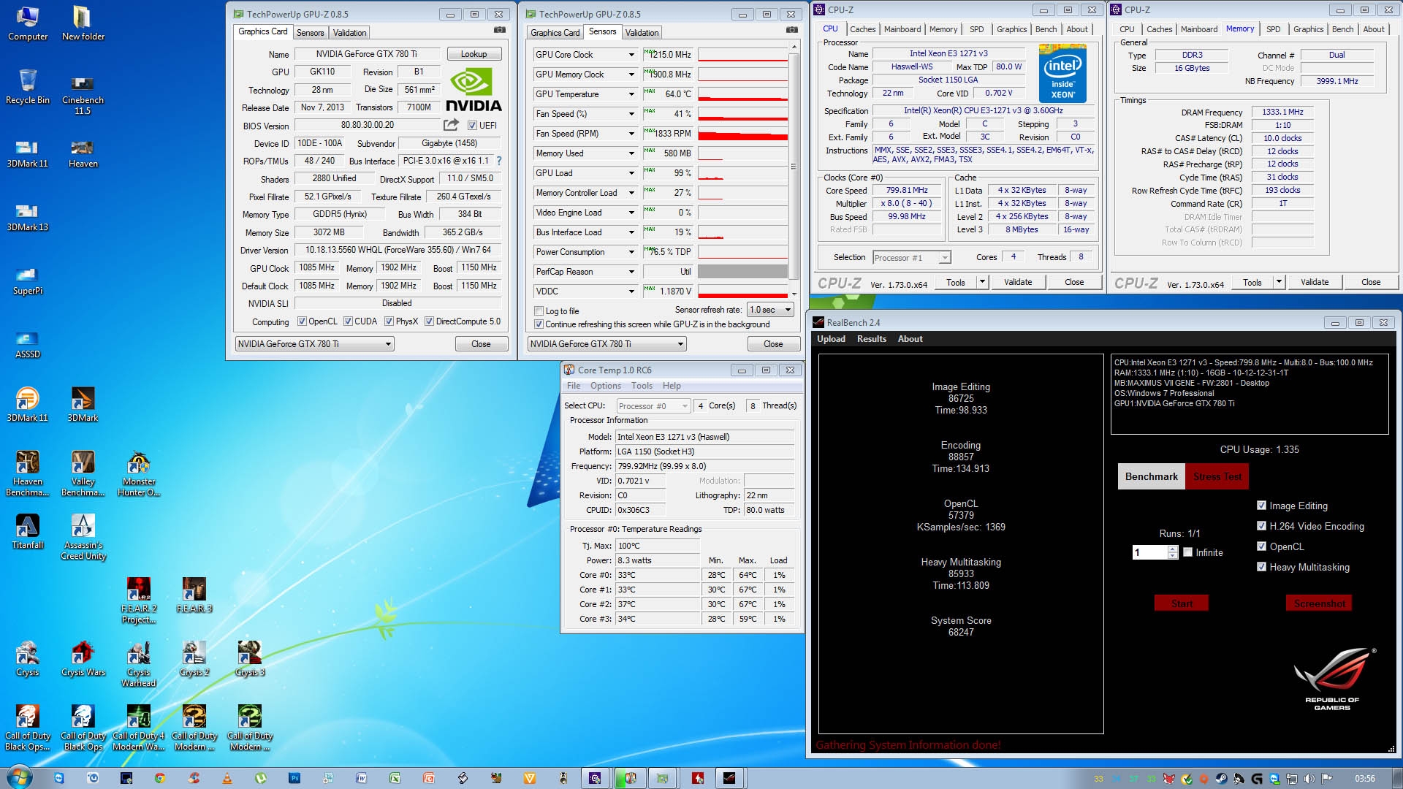Toggle the CUDA checkbox in GPU-Z
The image size is (1403, 789).
[349, 321]
